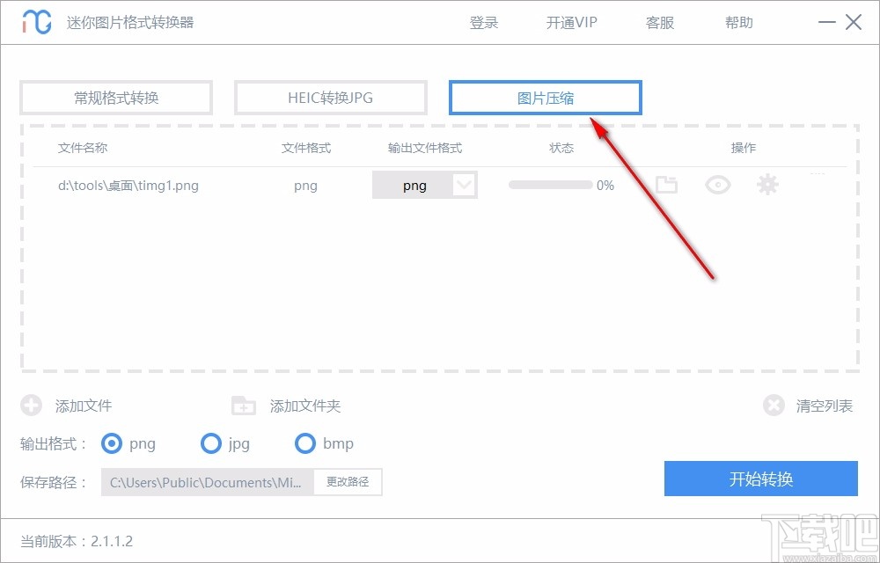The width and height of the screenshot is (880, 563).
Task: Open the 图片压缩 tab
Action: pyautogui.click(x=545, y=98)
